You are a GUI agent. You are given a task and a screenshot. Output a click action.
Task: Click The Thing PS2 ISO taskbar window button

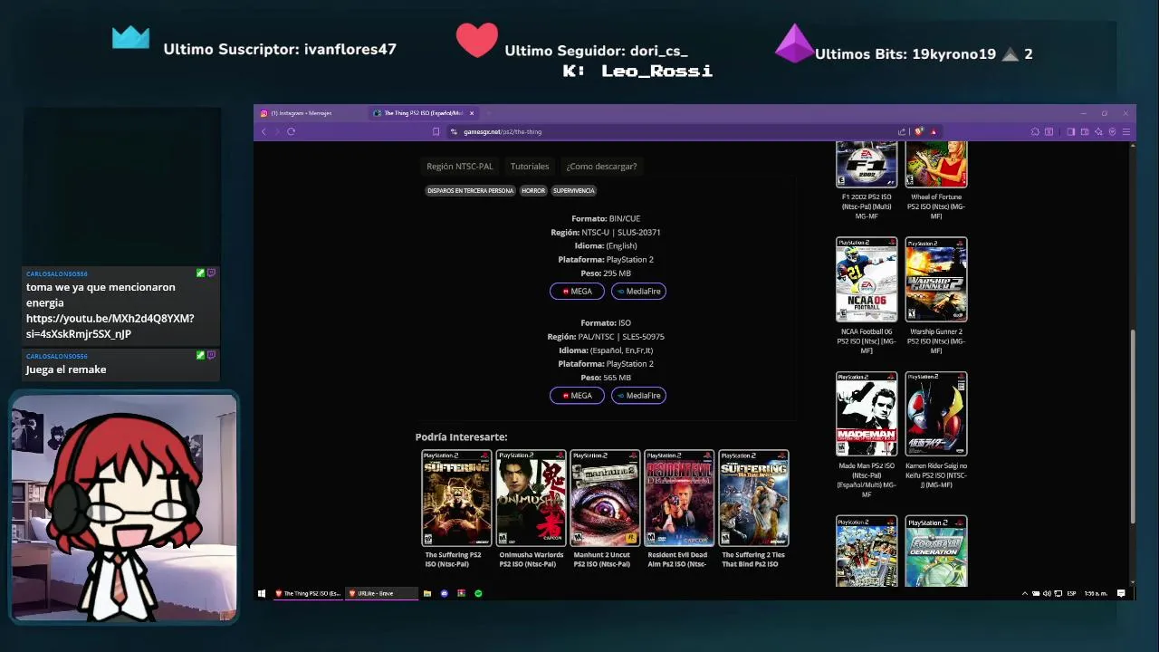(308, 593)
